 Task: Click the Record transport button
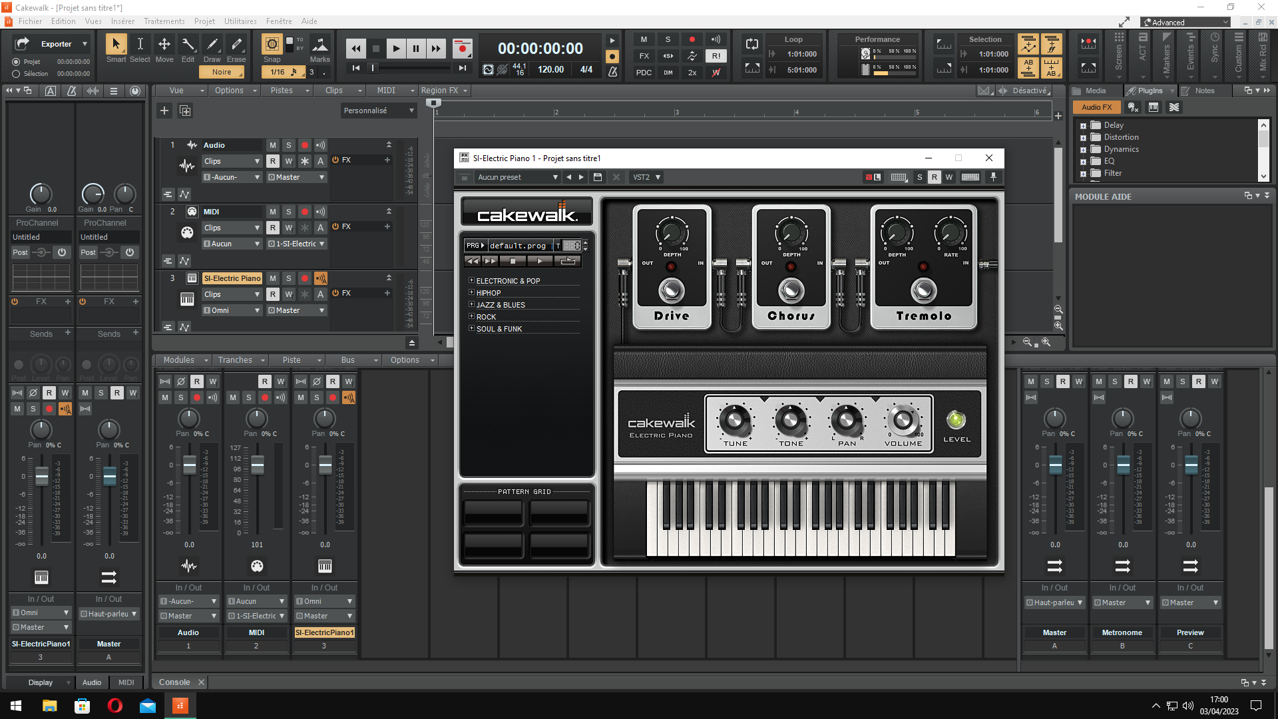[462, 48]
